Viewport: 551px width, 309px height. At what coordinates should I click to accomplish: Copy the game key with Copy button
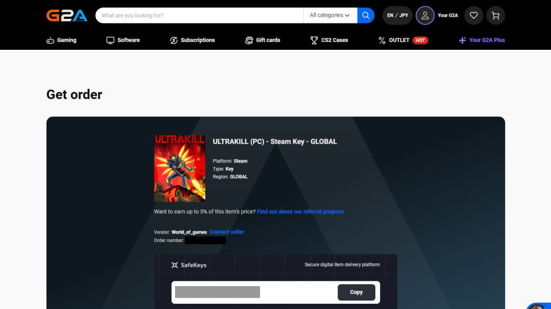356,292
